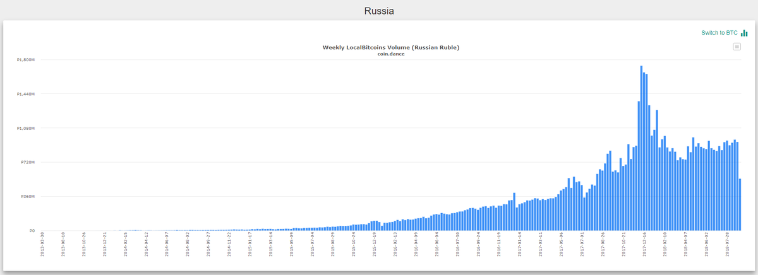
Task: Select the 2016-02-13 x-axis date label
Action: click(x=397, y=243)
